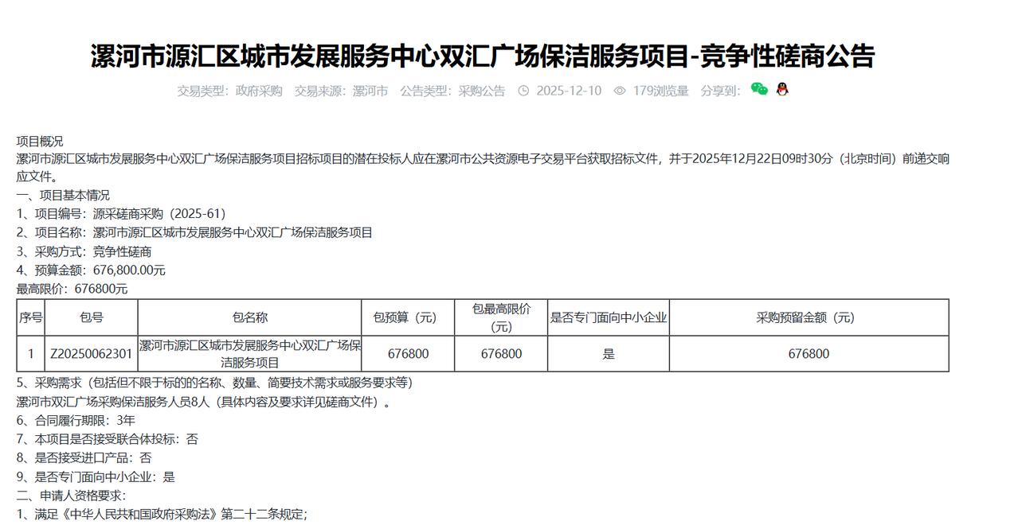Click the 序号 header cell
Screen dimensions: 1018x525
[32, 317]
